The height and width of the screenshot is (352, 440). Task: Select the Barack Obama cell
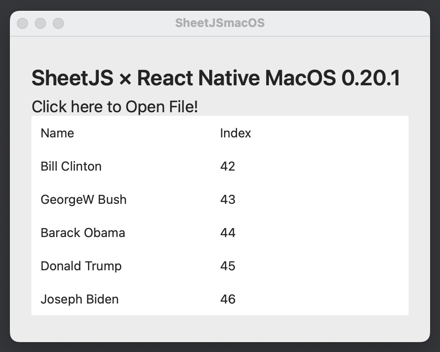(x=83, y=233)
